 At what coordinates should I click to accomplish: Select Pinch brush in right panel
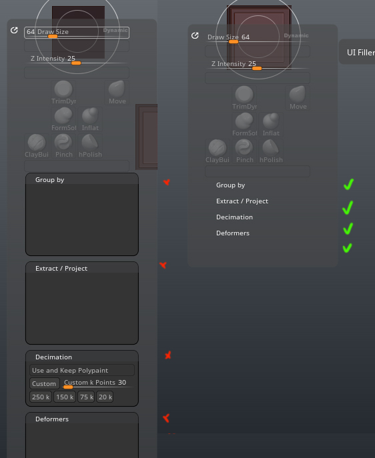244,151
